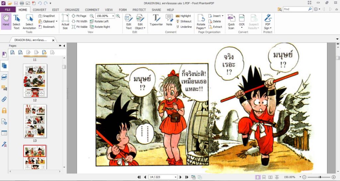Apply Strikeout markup tool
Screen dimensions: 340x181
(184, 21)
